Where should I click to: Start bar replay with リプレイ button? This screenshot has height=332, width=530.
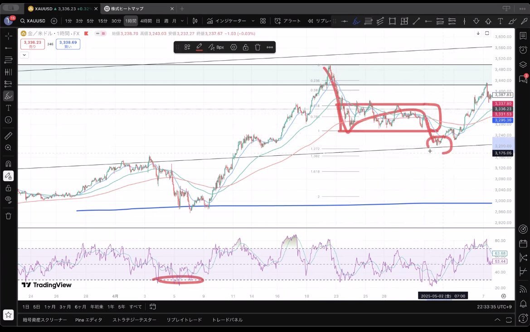(x=319, y=21)
